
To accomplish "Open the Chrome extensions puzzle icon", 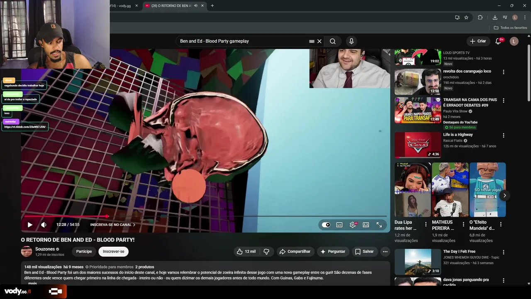I will pyautogui.click(x=480, y=17).
